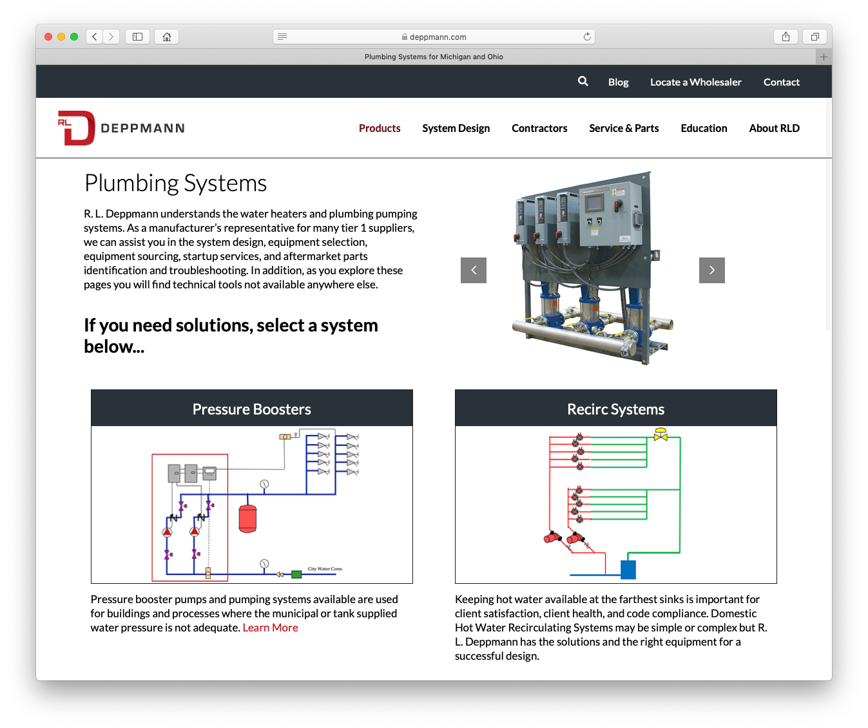Open the About RLD menu
868x728 pixels.
[x=774, y=128]
